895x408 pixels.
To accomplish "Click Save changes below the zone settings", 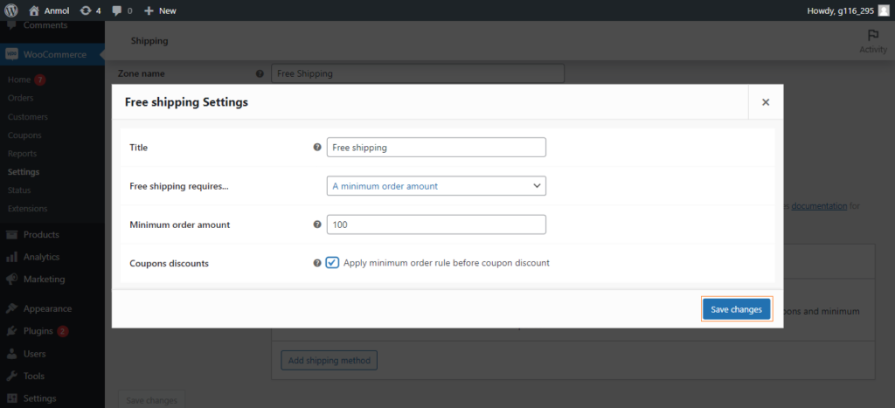I will coord(151,400).
